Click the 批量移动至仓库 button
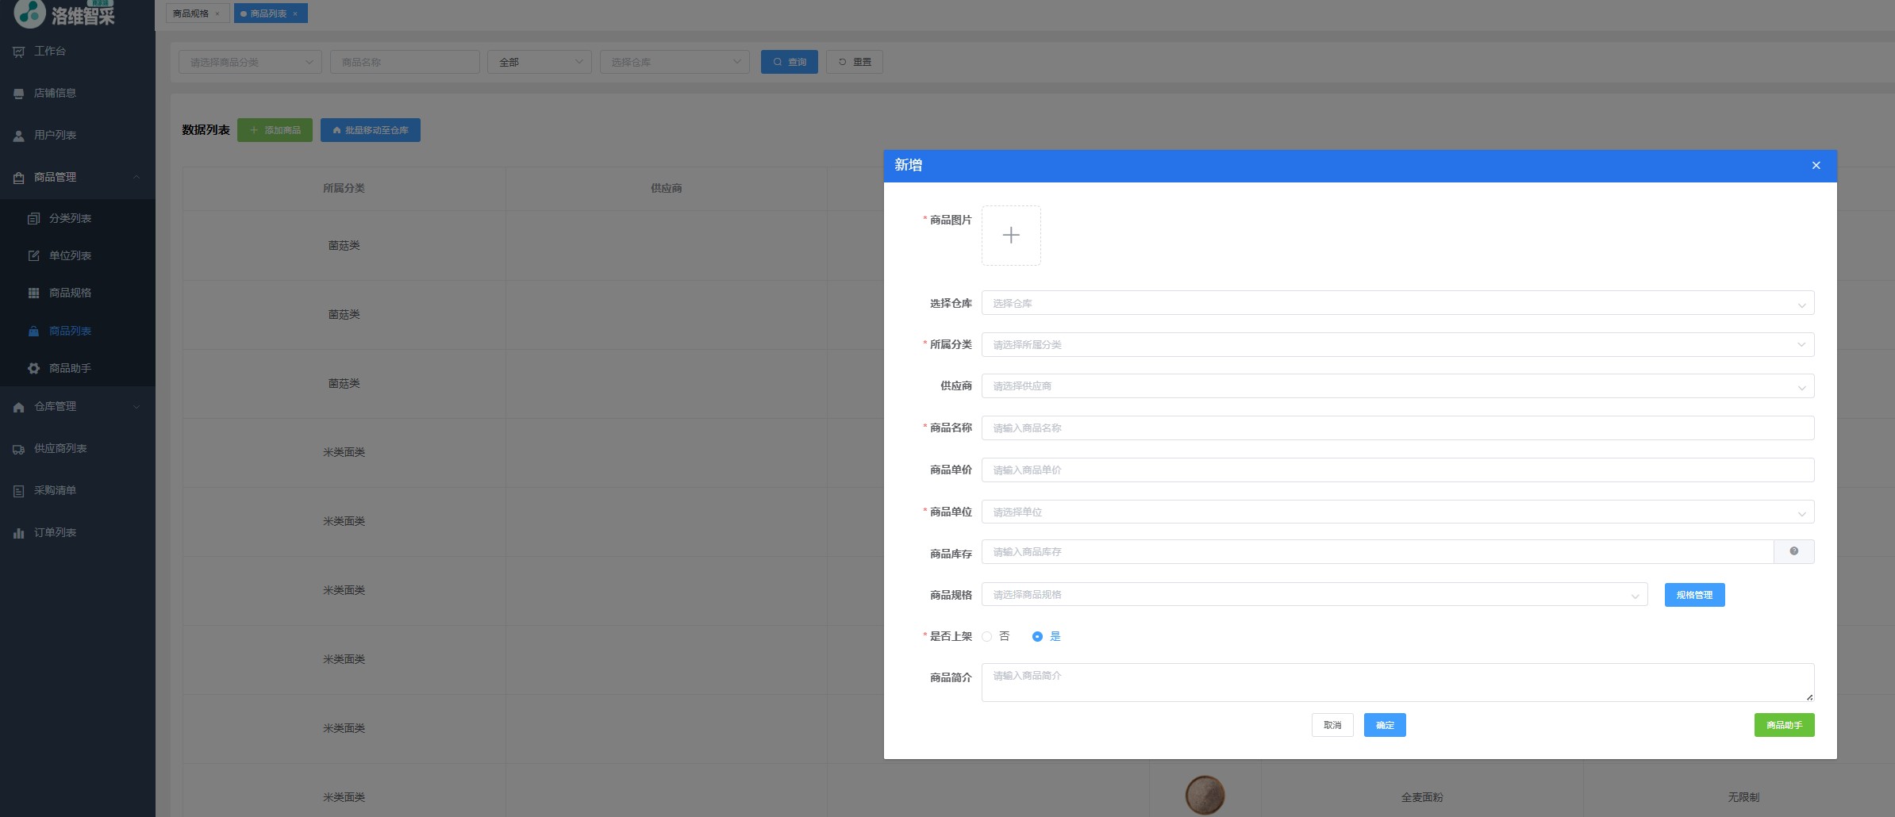 tap(371, 130)
